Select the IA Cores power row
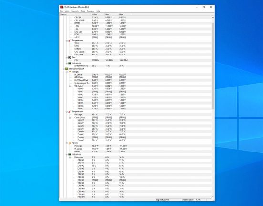Image resolution: width=263 pixels, height=206 pixels. point(136,149)
